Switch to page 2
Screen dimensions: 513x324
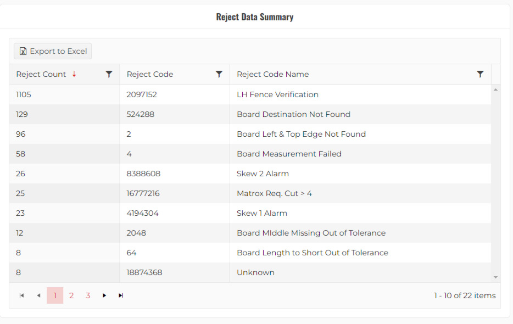[x=71, y=295]
